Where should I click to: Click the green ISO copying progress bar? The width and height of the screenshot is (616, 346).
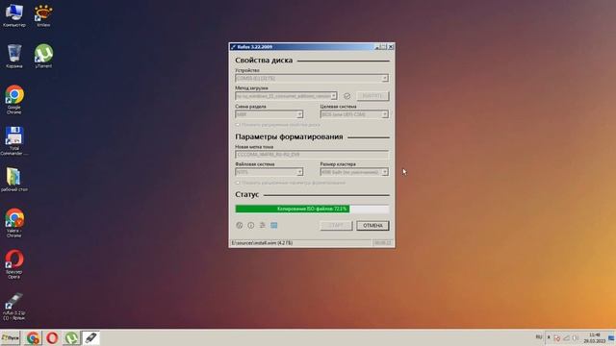312,210
